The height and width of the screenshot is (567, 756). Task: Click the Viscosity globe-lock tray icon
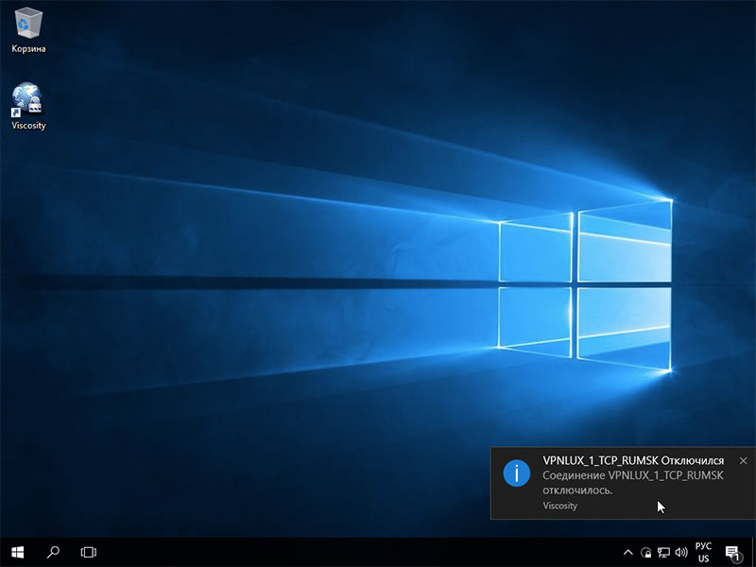646,553
